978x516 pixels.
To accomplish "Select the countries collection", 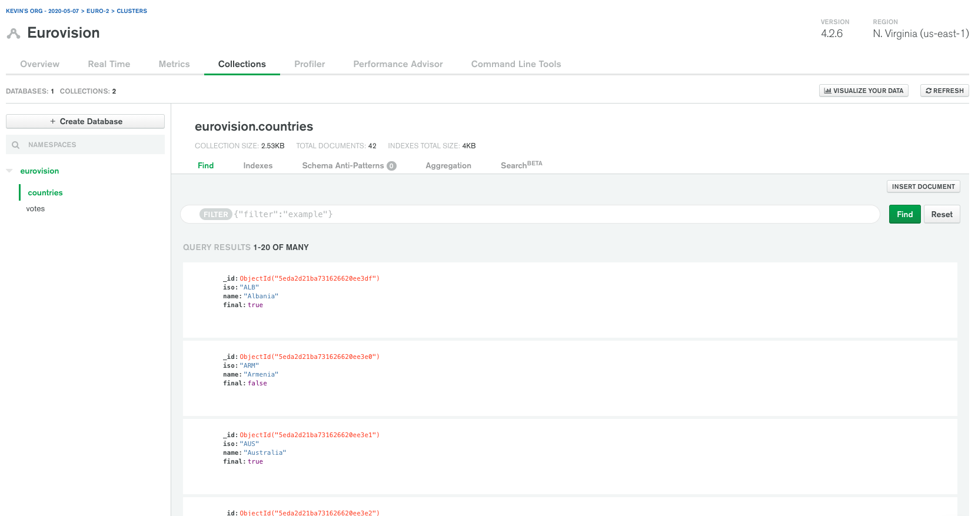I will click(x=45, y=192).
